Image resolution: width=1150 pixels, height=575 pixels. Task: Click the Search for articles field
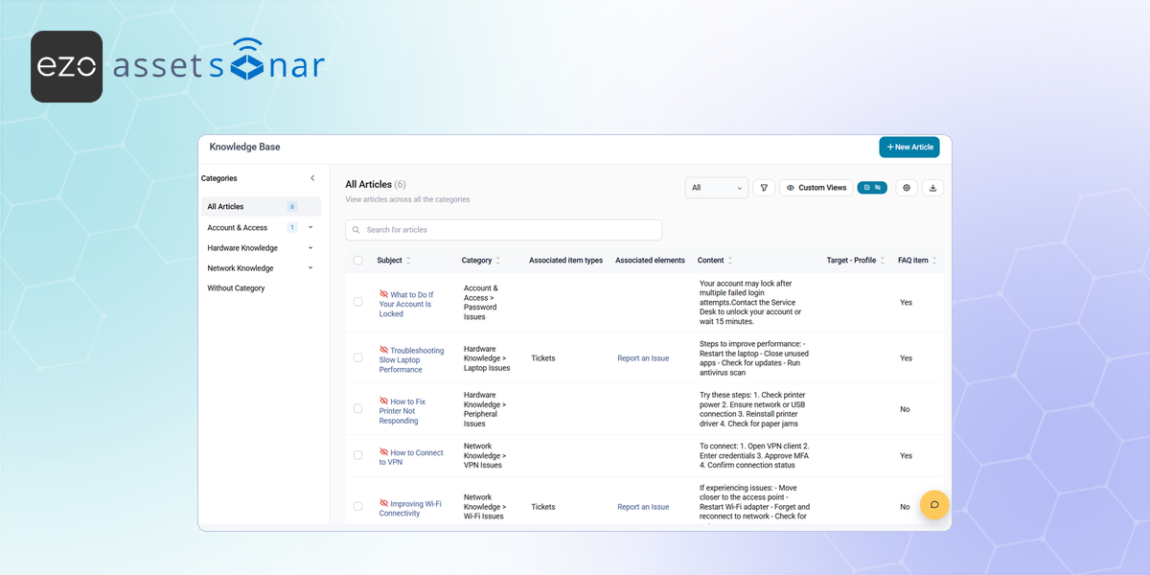(x=503, y=230)
